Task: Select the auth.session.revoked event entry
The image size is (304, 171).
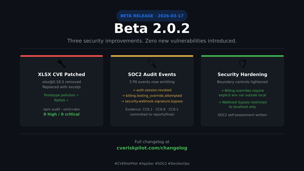Action: [x=152, y=90]
